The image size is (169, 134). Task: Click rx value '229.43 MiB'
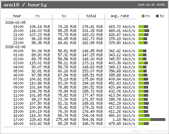[40, 120]
